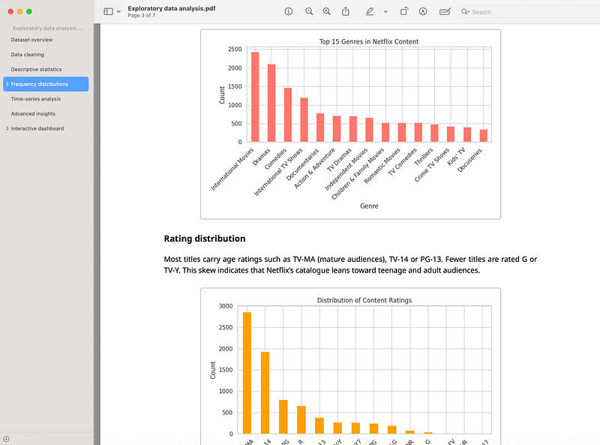Click the Docuseries axis label

470,160
